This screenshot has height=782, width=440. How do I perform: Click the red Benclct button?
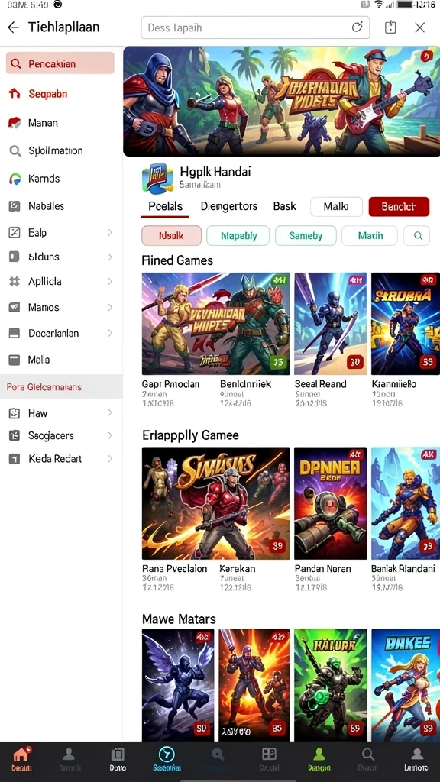(x=399, y=206)
